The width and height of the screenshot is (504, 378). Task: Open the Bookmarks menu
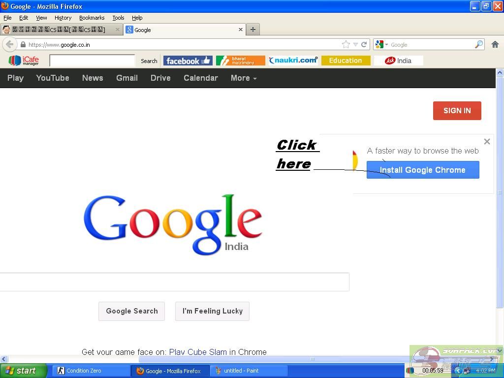[92, 18]
